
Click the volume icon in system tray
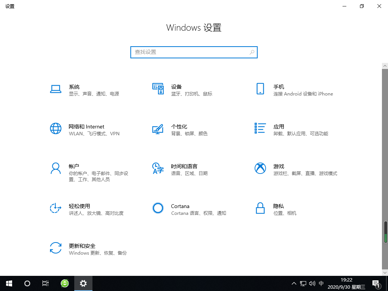(312, 283)
